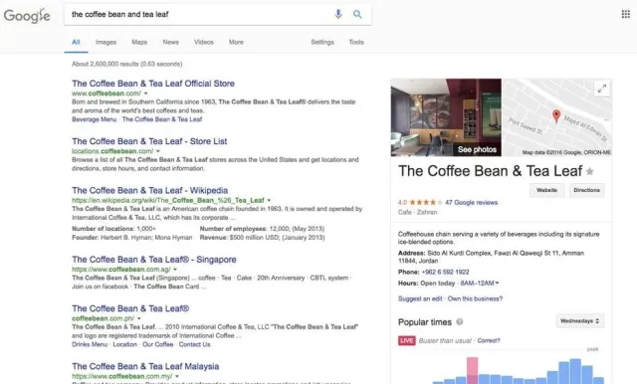This screenshot has height=384, width=637.
Task: Click into the search query input field
Action: click(x=199, y=14)
